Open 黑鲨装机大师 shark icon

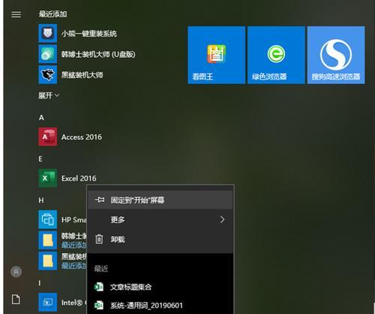(48, 74)
